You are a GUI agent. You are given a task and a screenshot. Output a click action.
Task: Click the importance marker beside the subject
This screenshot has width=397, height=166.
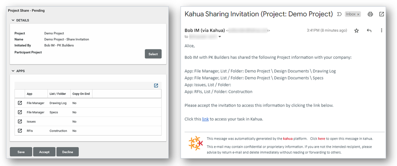[339, 14]
